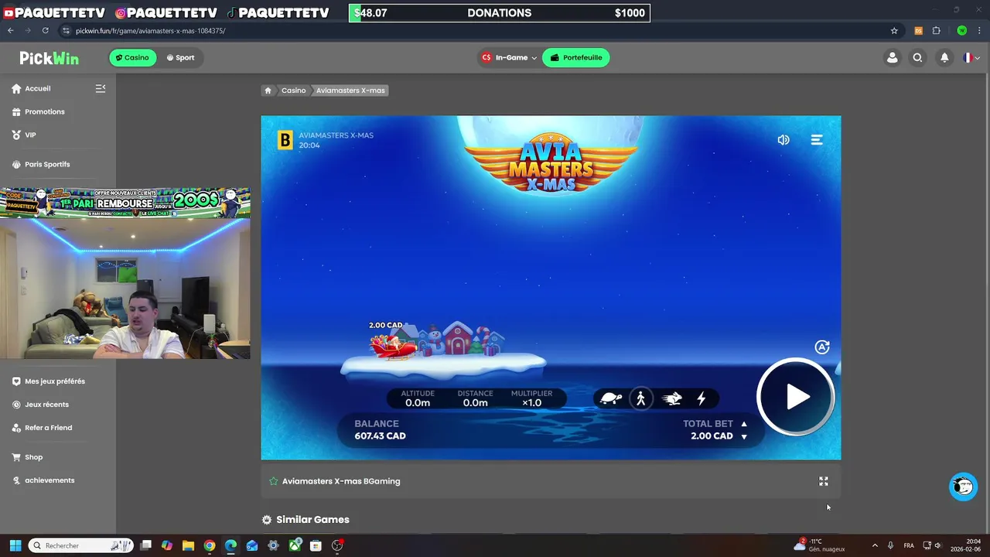This screenshot has height=557, width=990.
Task: Open OBS Studio from taskbar
Action: [x=337, y=545]
